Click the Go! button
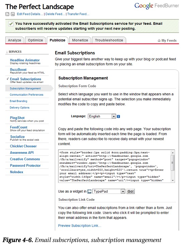The width and height of the screenshot is (181, 245). pyautogui.click(x=130, y=191)
